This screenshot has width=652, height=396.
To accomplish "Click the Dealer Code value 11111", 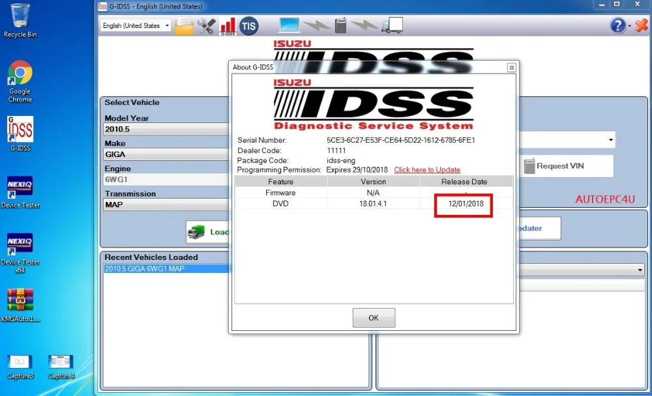I will pos(336,150).
